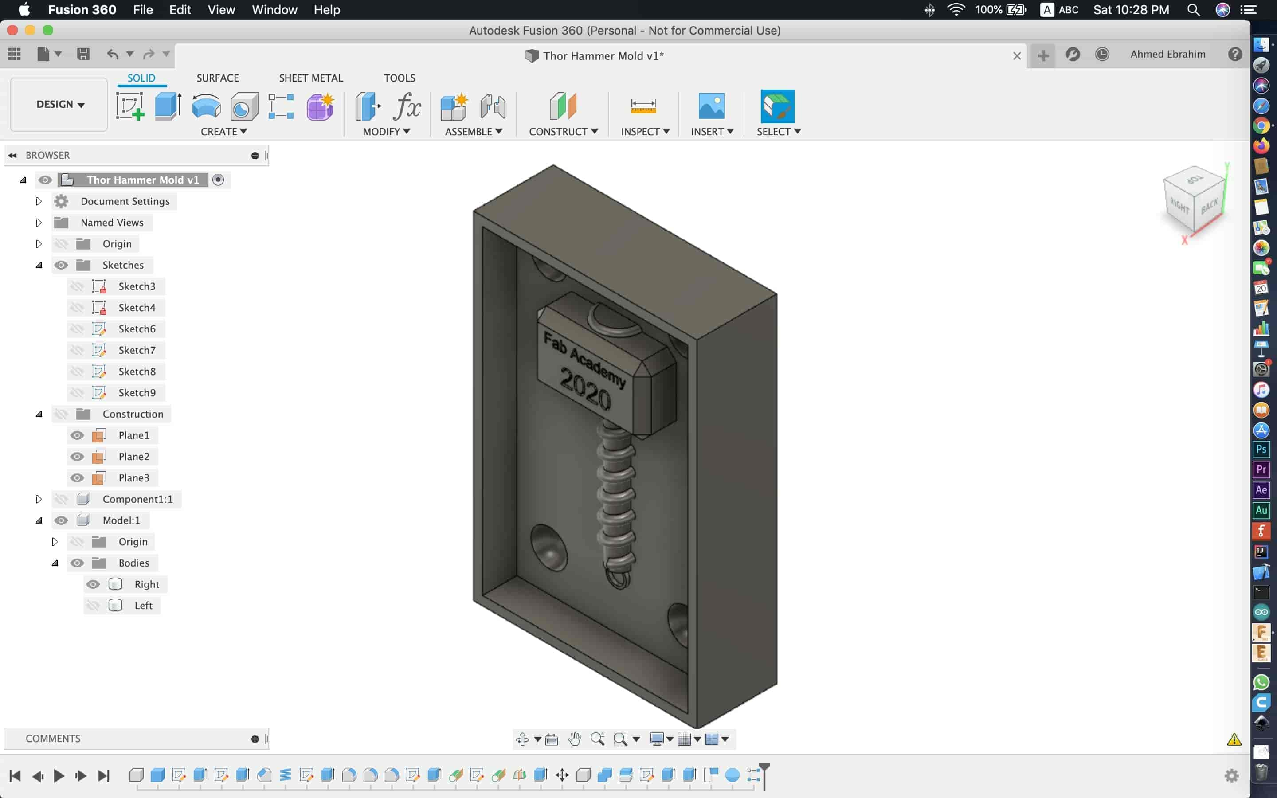Select the Pan hand tool
1277x798 pixels.
coord(574,739)
